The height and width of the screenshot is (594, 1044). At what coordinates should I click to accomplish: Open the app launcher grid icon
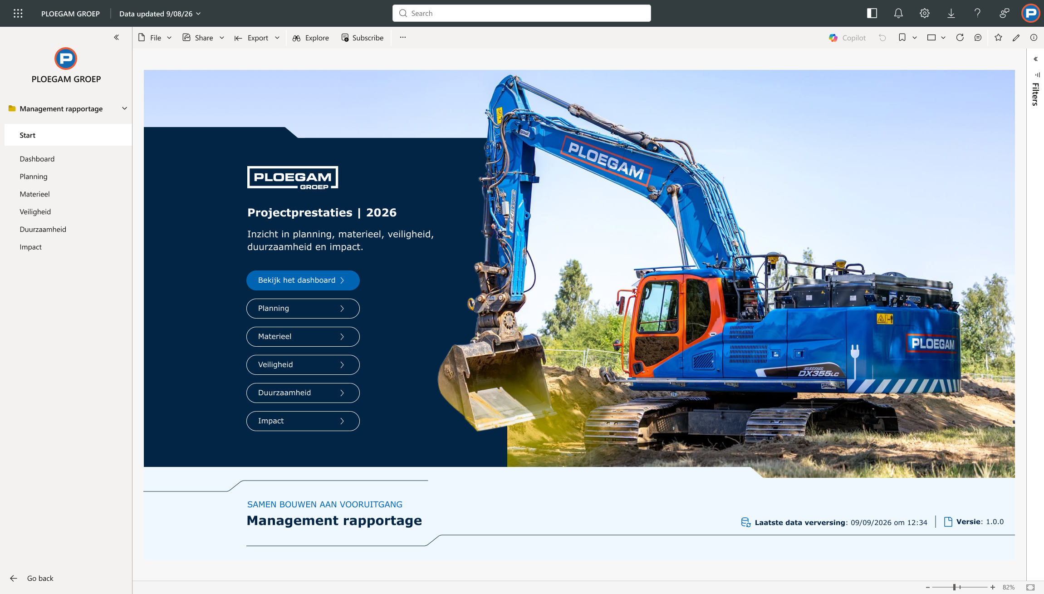pos(18,14)
